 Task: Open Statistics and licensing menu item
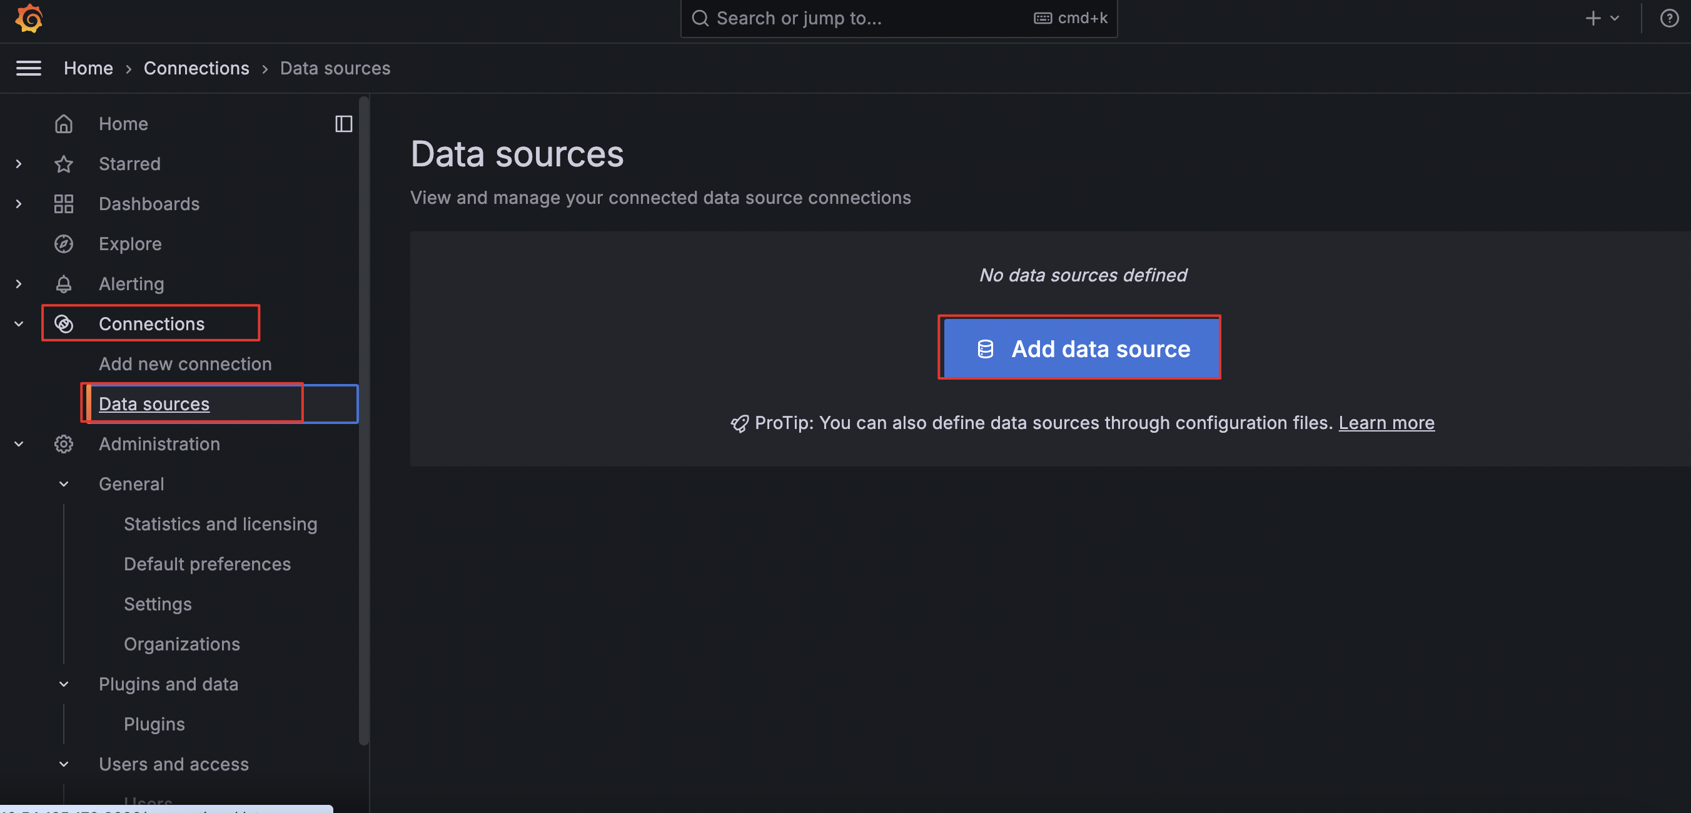point(221,525)
